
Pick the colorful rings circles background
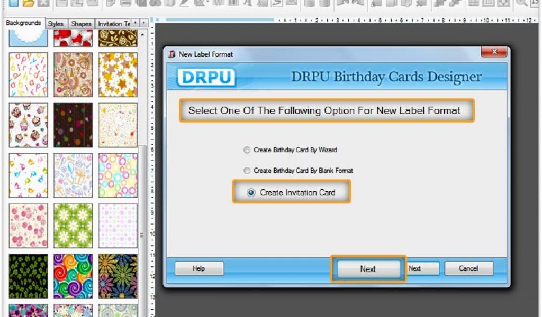[118, 175]
